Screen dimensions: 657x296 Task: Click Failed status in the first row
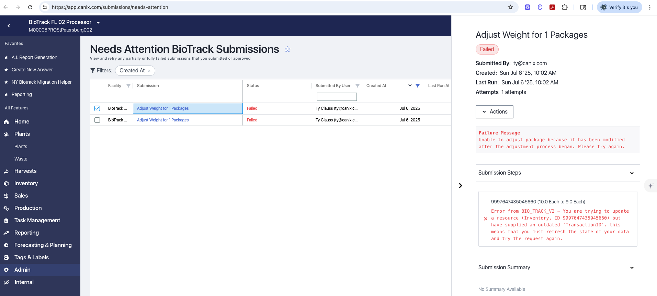(252, 108)
